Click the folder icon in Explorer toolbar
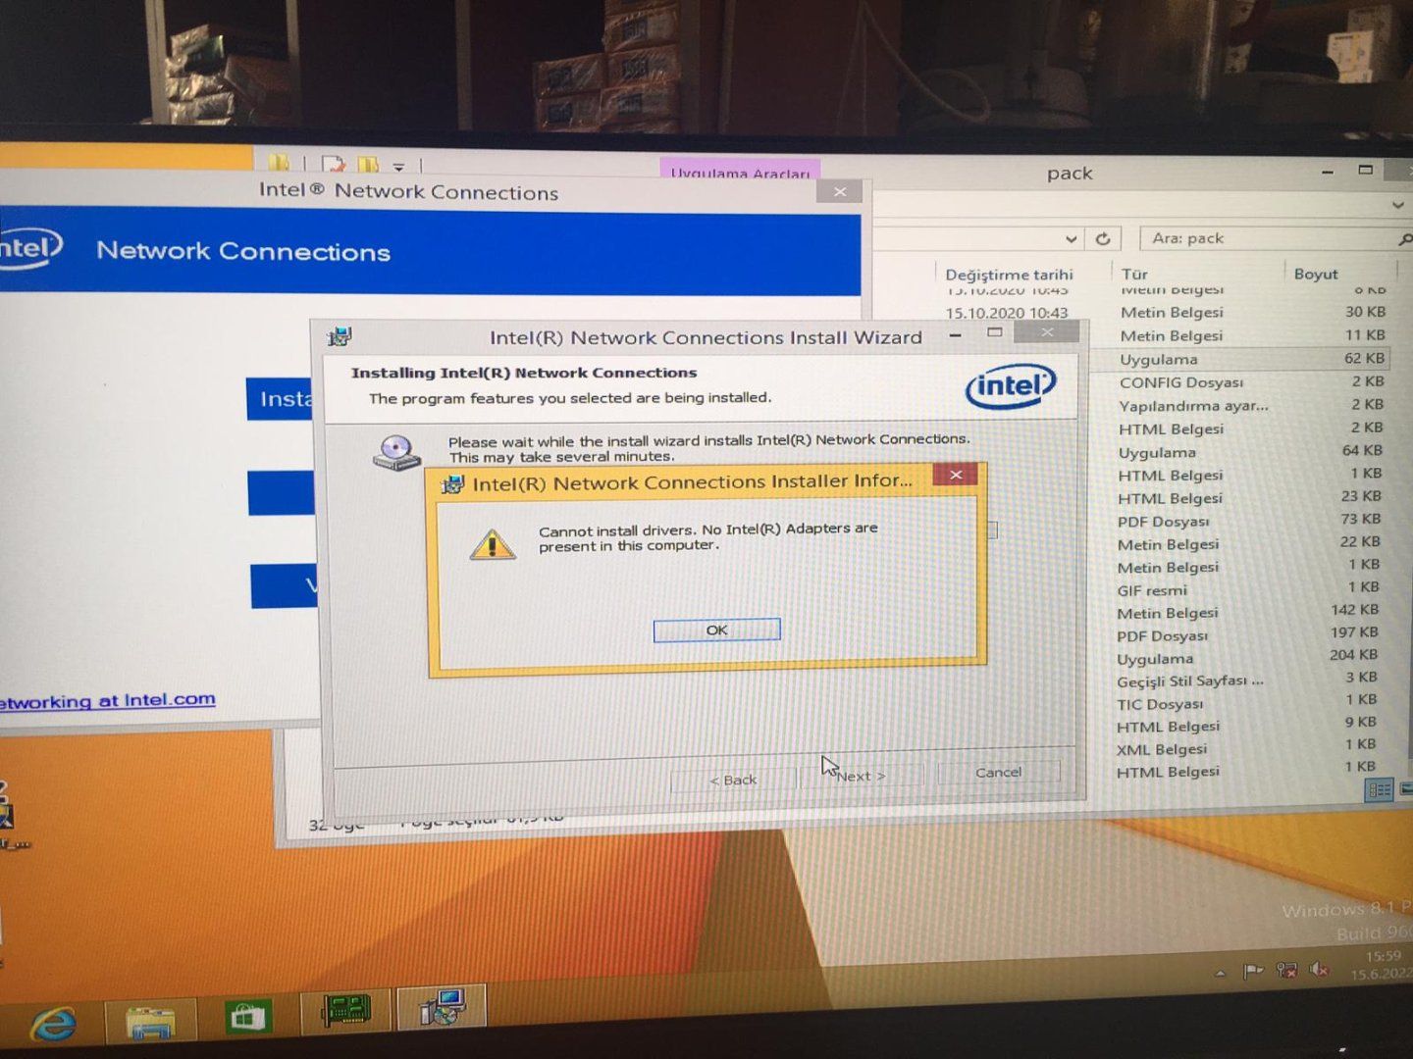 (x=280, y=163)
